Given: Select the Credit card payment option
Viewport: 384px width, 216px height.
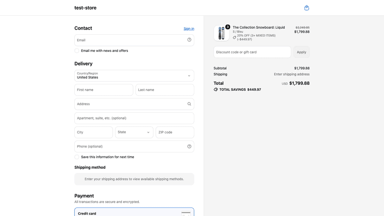Looking at the screenshot, I should (x=134, y=212).
